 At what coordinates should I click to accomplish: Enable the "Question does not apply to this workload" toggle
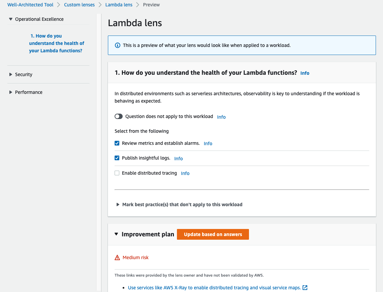click(119, 116)
